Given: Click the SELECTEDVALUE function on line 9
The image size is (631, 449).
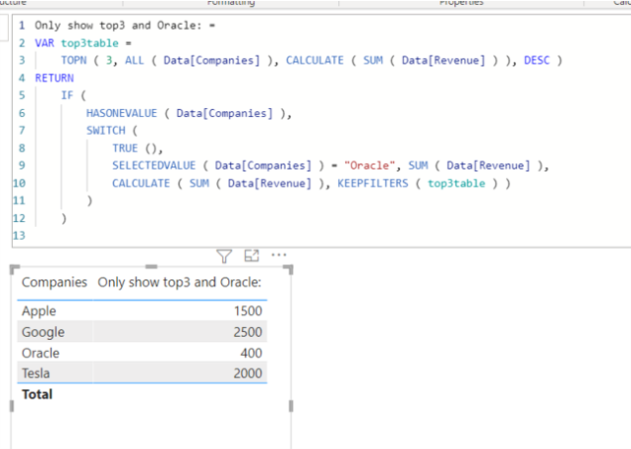Looking at the screenshot, I should click(153, 166).
